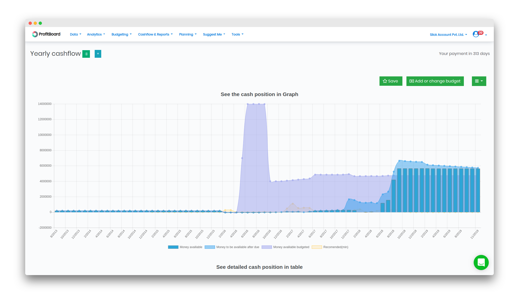
Task: Click the star icon on the Save button
Action: pos(385,81)
